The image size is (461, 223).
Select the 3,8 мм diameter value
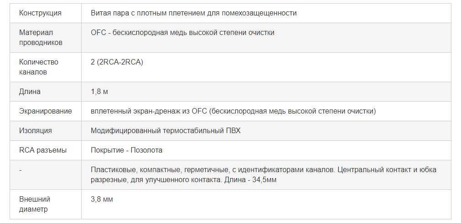(x=102, y=199)
